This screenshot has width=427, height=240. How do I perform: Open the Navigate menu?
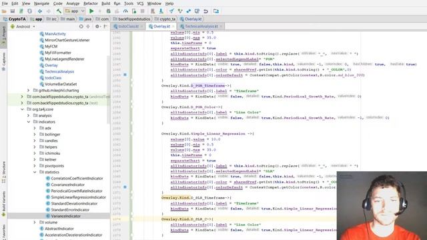click(x=41, y=3)
